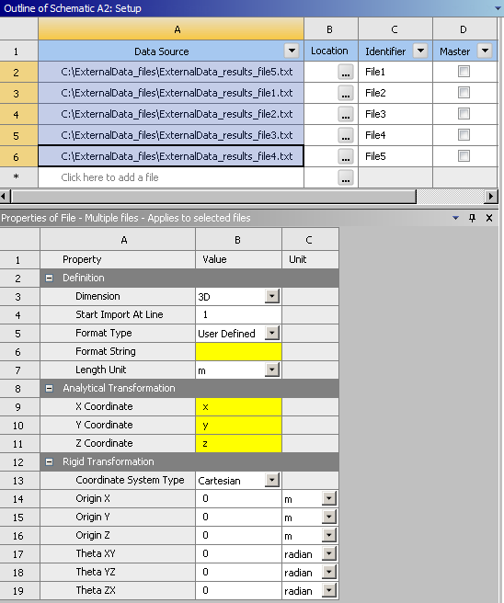Collapse the Rigid Transformation section
This screenshot has width=504, height=603.
[x=50, y=461]
